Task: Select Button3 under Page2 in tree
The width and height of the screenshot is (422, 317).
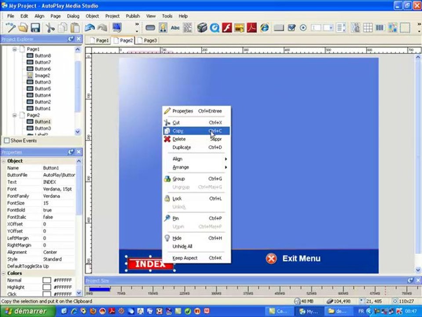Action: click(43, 128)
